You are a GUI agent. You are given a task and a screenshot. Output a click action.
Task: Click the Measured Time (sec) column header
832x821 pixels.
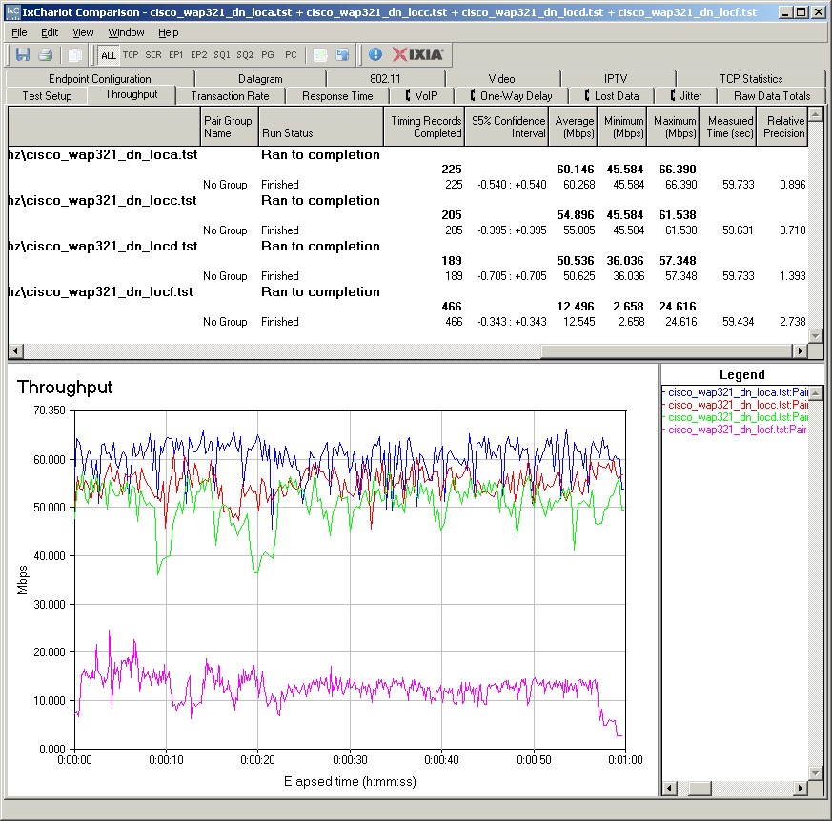click(728, 127)
